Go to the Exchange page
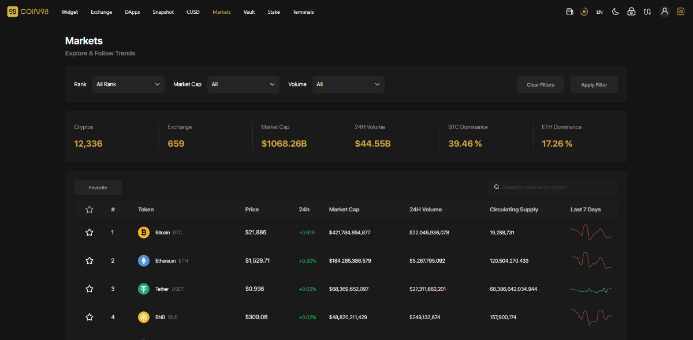This screenshot has width=693, height=340. click(x=102, y=12)
